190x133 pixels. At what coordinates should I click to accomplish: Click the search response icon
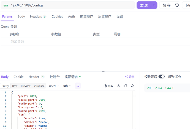tap(132, 86)
